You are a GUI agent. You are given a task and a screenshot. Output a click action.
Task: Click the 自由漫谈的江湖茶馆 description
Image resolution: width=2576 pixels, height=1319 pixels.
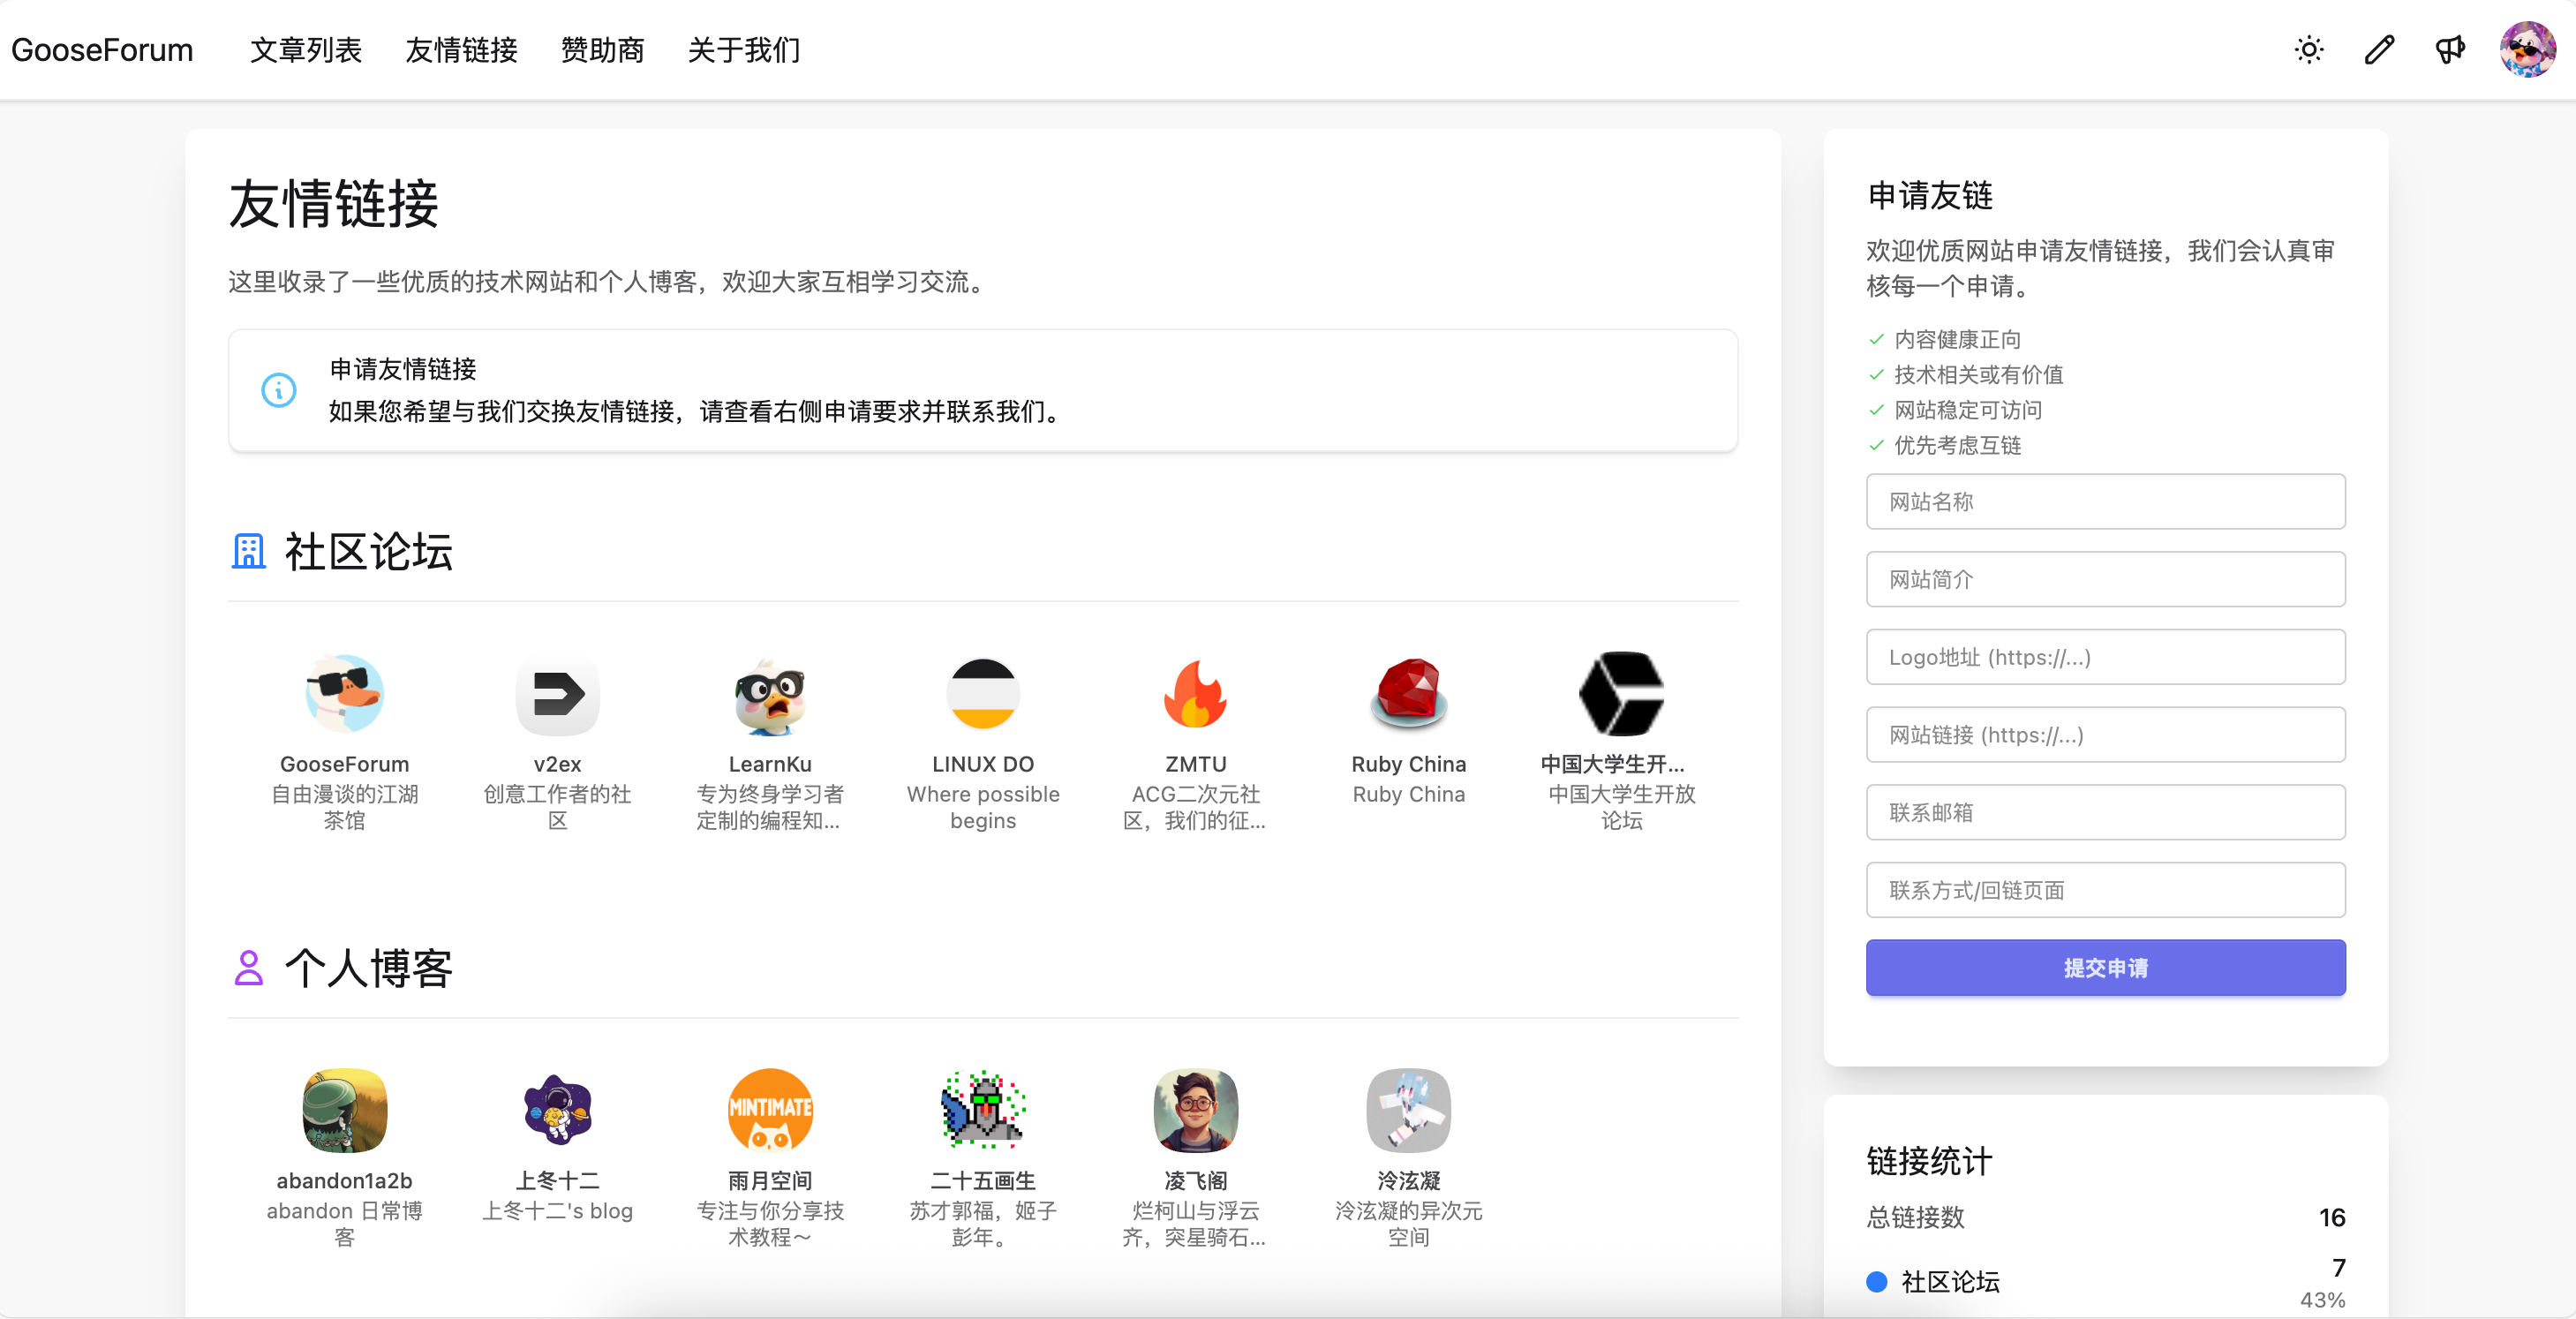[344, 807]
